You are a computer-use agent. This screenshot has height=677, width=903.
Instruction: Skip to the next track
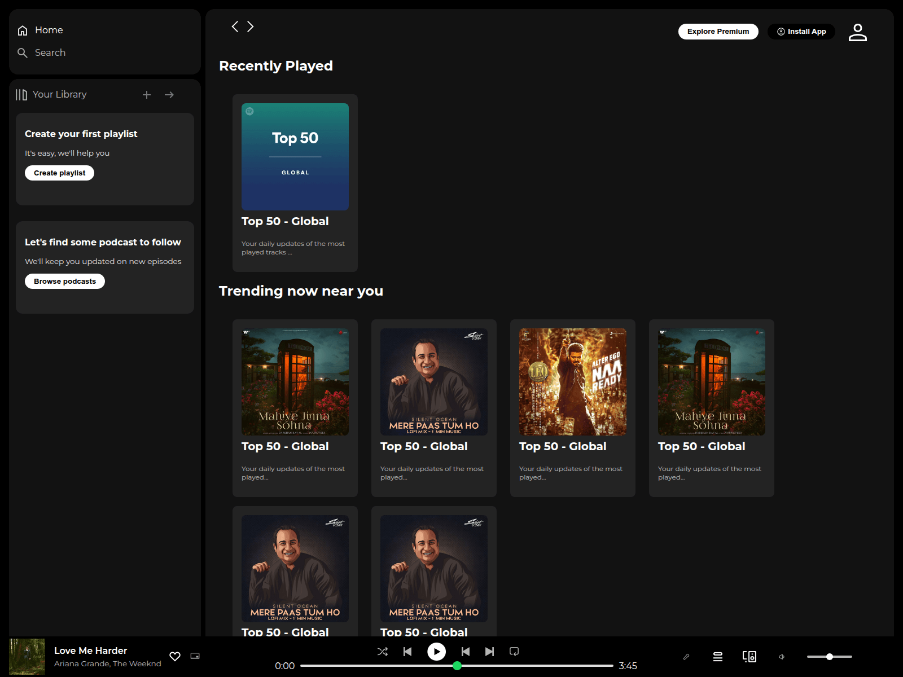[x=489, y=652]
